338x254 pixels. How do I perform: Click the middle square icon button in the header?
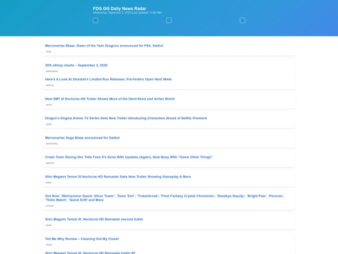(169, 21)
